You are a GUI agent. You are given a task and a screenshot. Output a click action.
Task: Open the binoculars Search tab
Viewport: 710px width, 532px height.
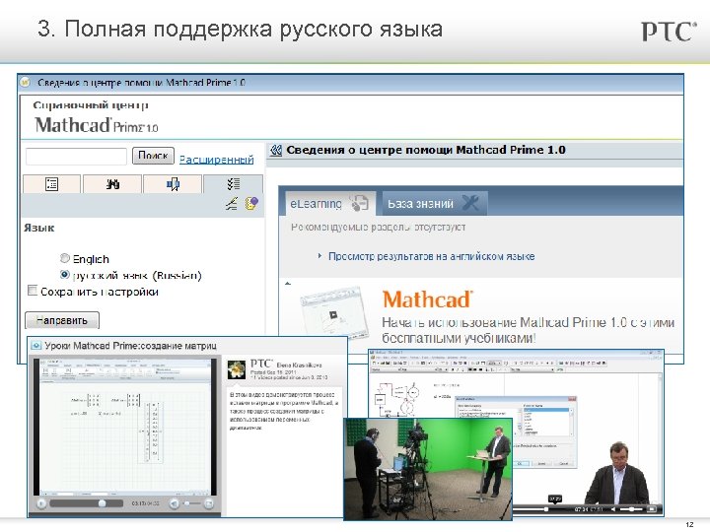112,184
